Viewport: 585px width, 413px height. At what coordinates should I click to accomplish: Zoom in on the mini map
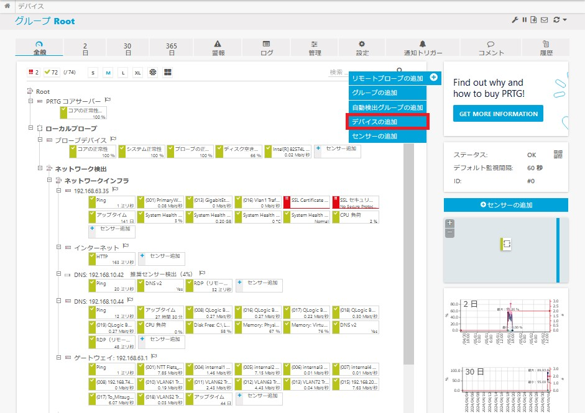(450, 223)
